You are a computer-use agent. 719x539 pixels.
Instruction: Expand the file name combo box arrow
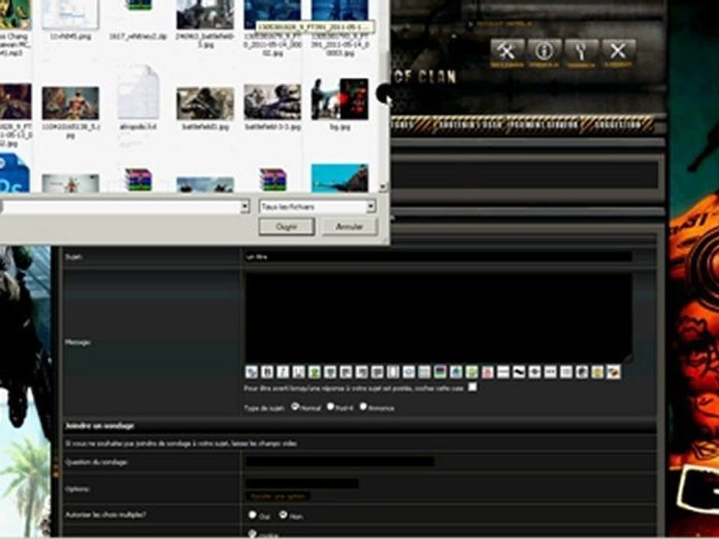pyautogui.click(x=245, y=207)
